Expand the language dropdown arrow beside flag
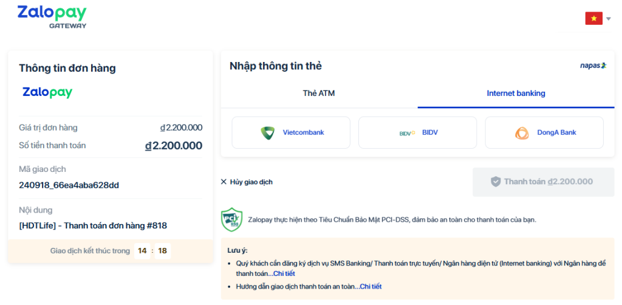This screenshot has height=305, width=622. click(609, 19)
